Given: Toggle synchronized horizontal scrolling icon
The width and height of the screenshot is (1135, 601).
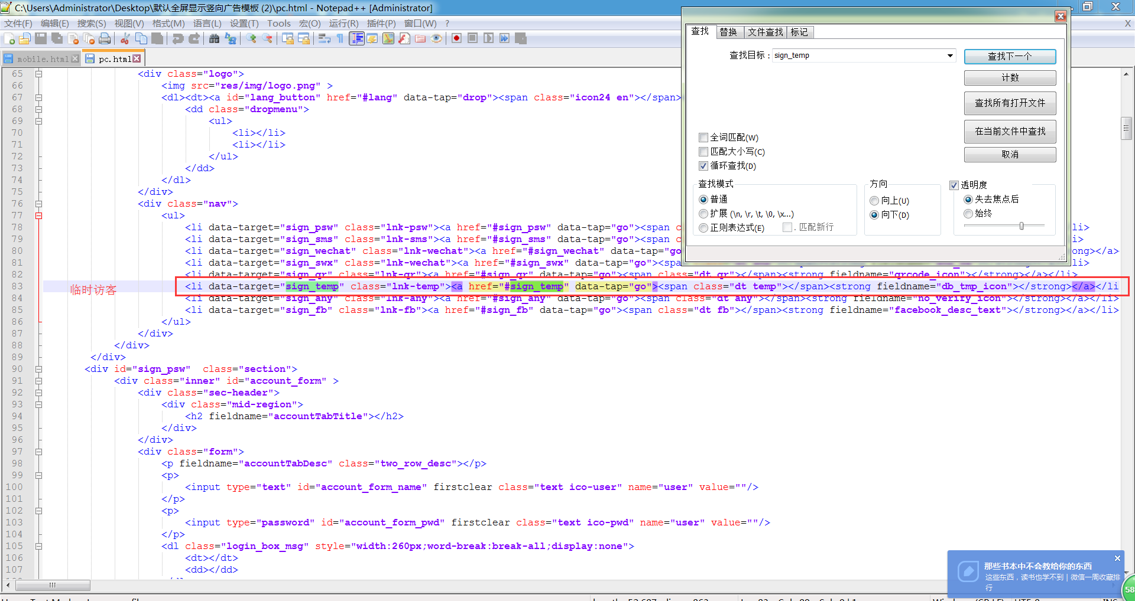Looking at the screenshot, I should pos(304,38).
